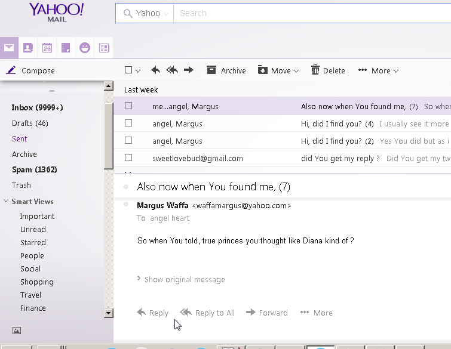Open 'Also now when You found me' email row
This screenshot has height=349, width=451.
coord(283,106)
